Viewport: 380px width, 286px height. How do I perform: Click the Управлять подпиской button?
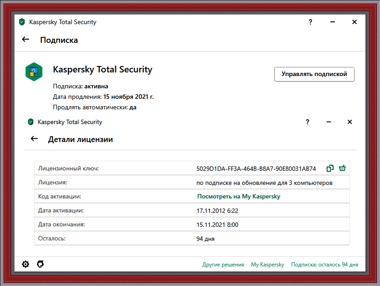pos(314,74)
